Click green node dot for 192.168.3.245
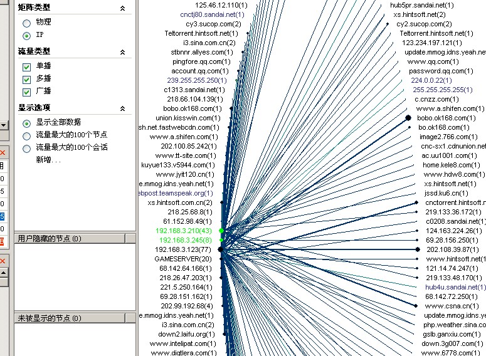486x356 pixels. 221,240
